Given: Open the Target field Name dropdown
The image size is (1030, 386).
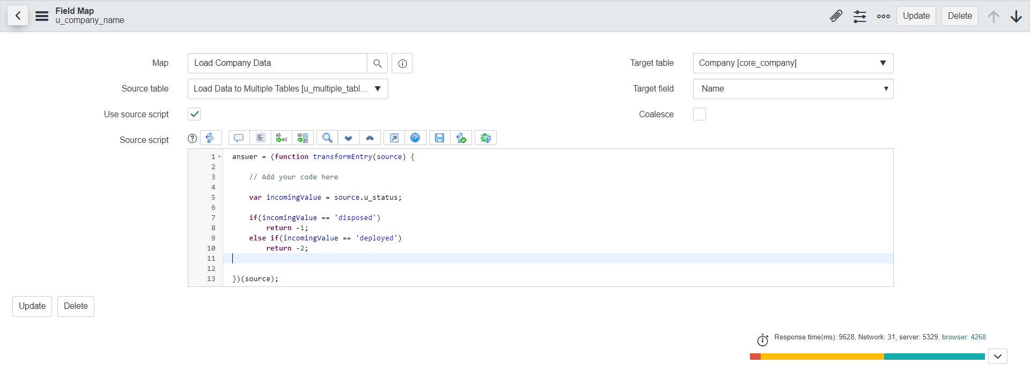Looking at the screenshot, I should click(x=793, y=89).
